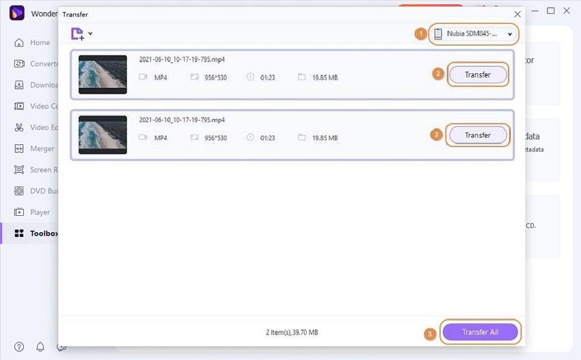Image resolution: width=581 pixels, height=360 pixels.
Task: Click the 2 Item(s), 39.70 MB status text
Action: pyautogui.click(x=292, y=332)
